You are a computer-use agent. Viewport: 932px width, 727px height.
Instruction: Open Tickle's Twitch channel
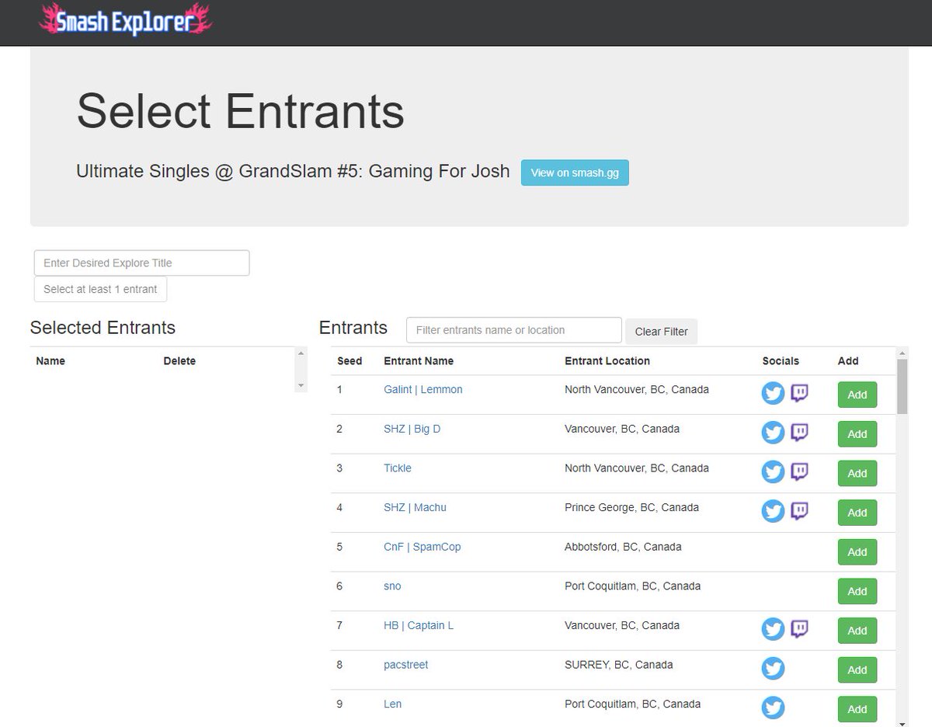click(799, 471)
